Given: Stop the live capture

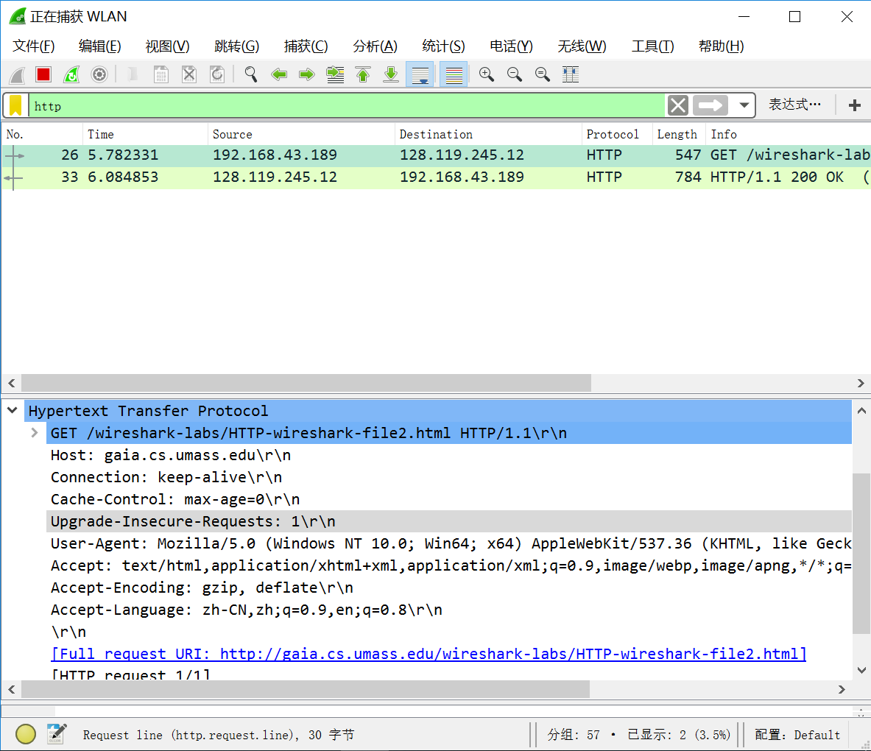Looking at the screenshot, I should click(43, 74).
